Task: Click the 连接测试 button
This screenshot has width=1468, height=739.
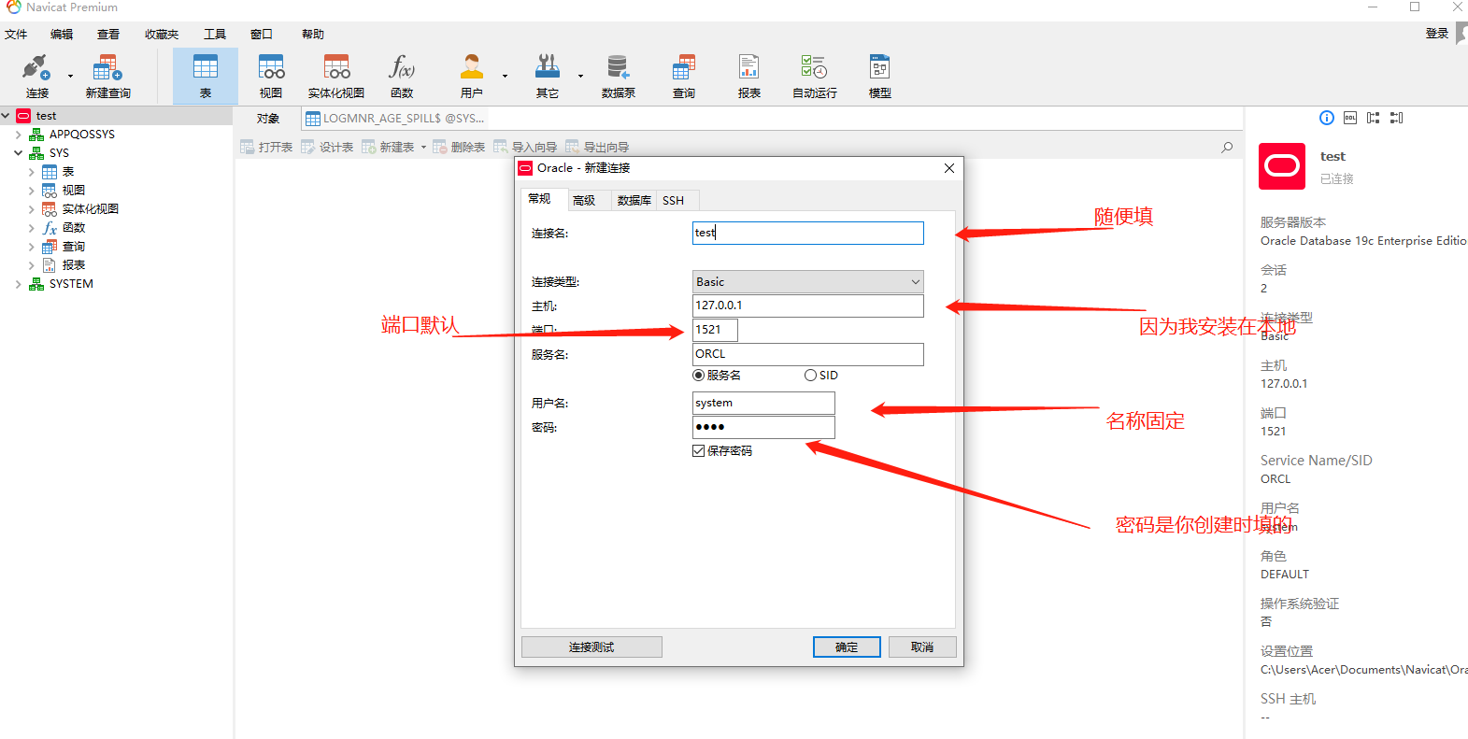Action: tap(591, 647)
